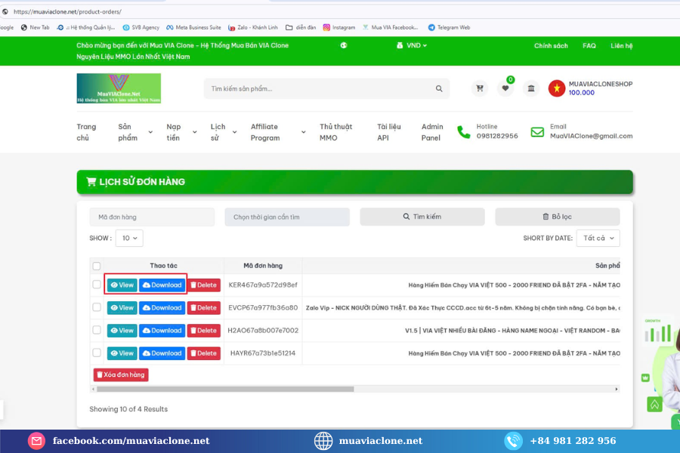Click the green hotline phone icon

coord(464,132)
